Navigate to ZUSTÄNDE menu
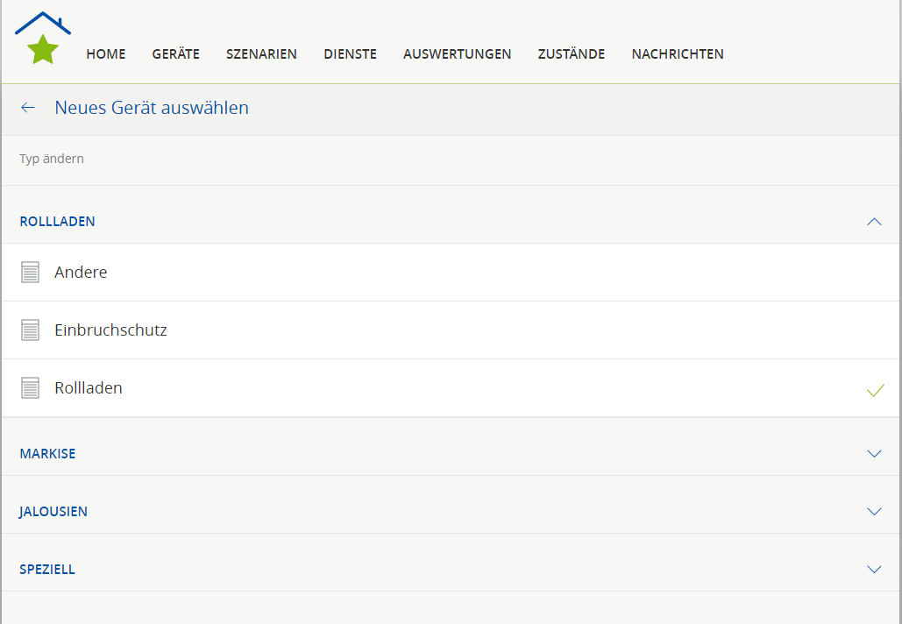This screenshot has width=902, height=624. pyautogui.click(x=572, y=54)
